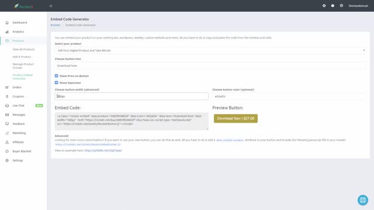The height and width of the screenshot is (210, 374).
Task: Open Messages in the sidebar
Action: (19, 115)
